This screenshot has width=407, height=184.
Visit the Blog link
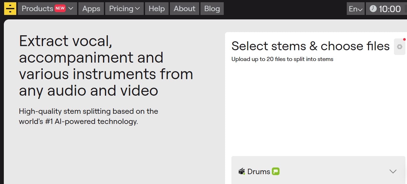[212, 9]
